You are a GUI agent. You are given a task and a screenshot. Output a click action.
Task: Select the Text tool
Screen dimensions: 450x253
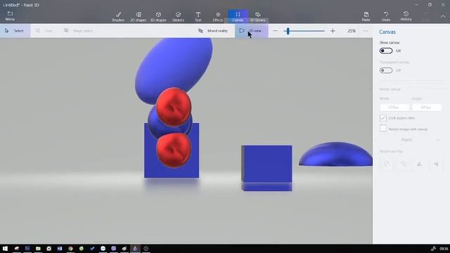point(198,17)
